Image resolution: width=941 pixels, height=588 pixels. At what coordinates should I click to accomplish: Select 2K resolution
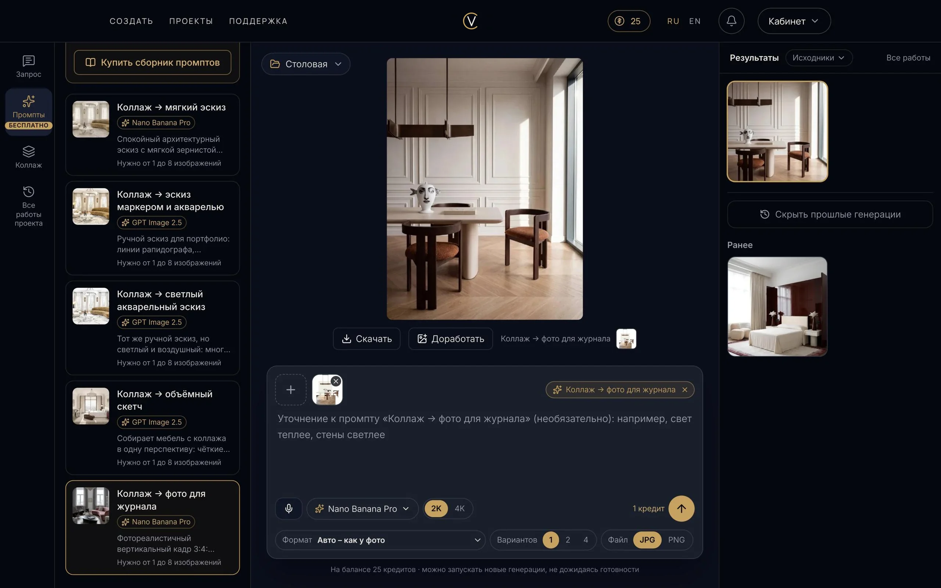click(x=436, y=508)
